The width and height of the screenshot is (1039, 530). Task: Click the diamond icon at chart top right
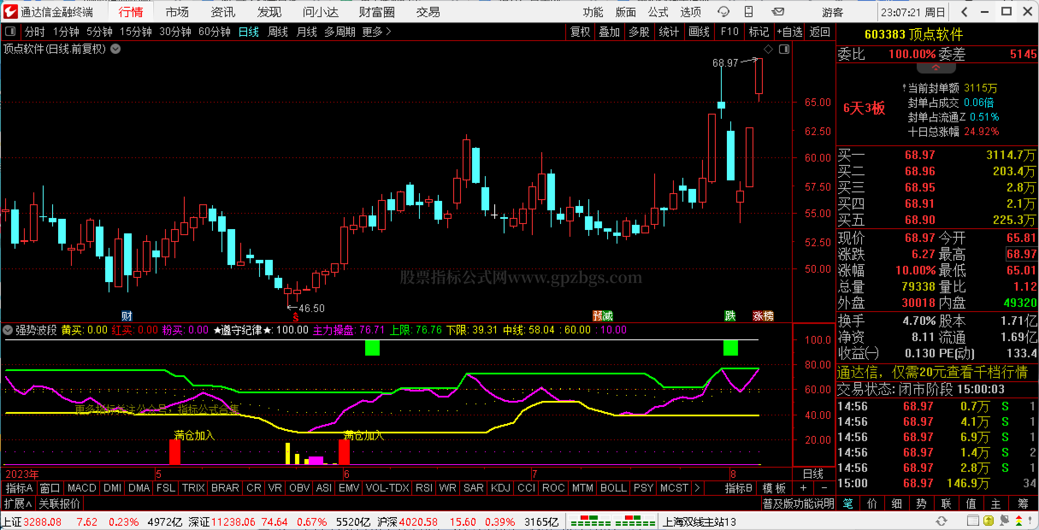pyautogui.click(x=768, y=50)
